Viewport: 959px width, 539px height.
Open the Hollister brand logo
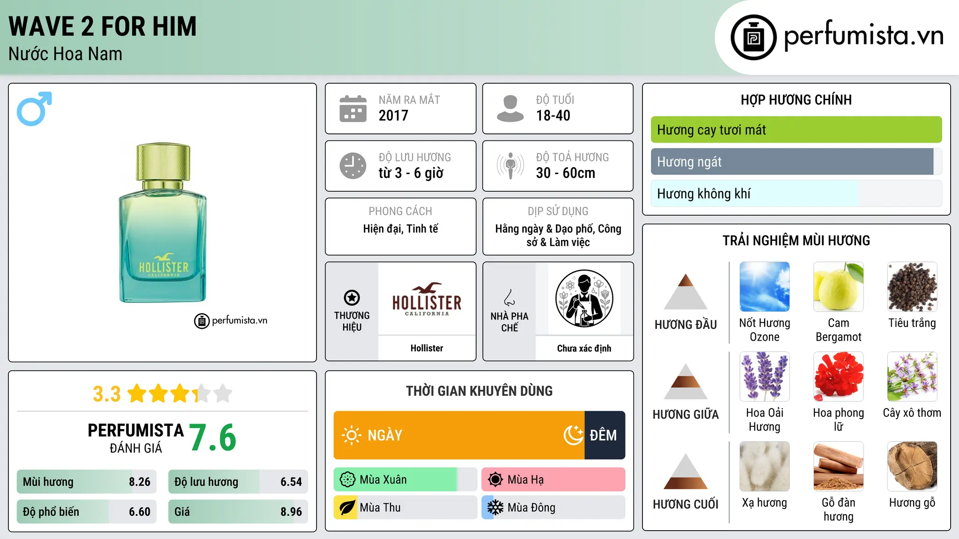tap(427, 299)
